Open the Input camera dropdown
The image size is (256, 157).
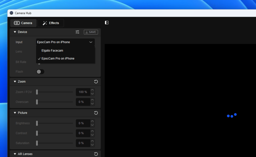point(65,42)
